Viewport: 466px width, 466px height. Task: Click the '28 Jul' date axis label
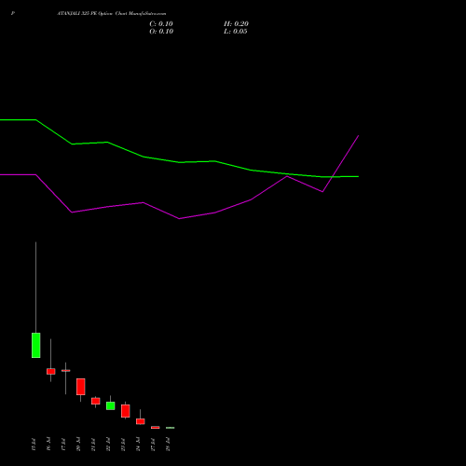pyautogui.click(x=168, y=445)
